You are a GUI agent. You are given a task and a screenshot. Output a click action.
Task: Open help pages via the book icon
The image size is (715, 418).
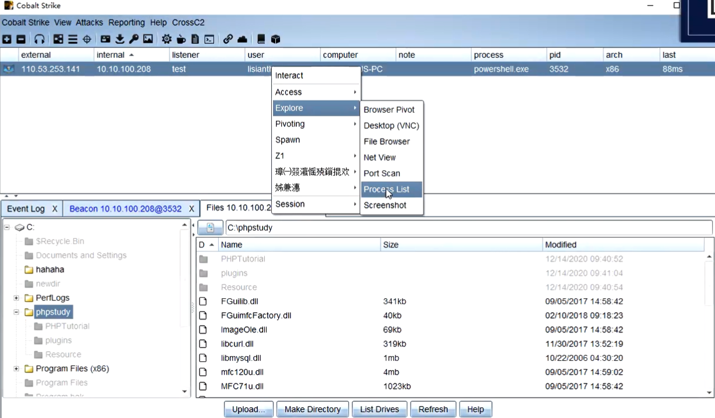[261, 39]
